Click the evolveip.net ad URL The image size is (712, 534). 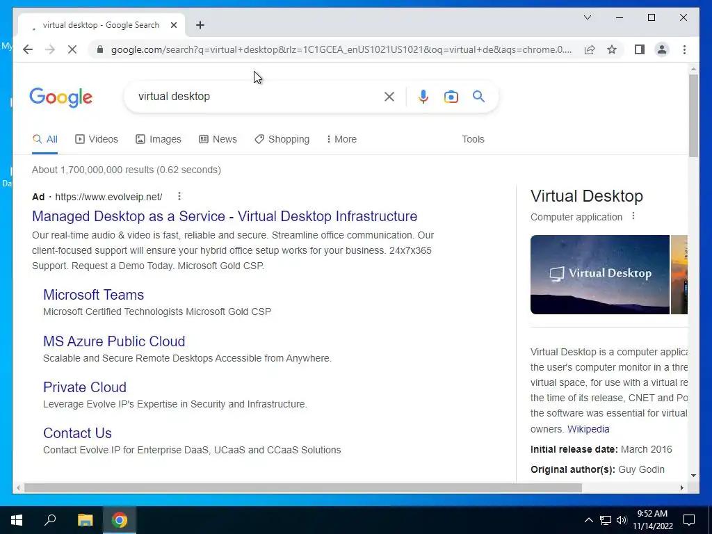point(108,197)
